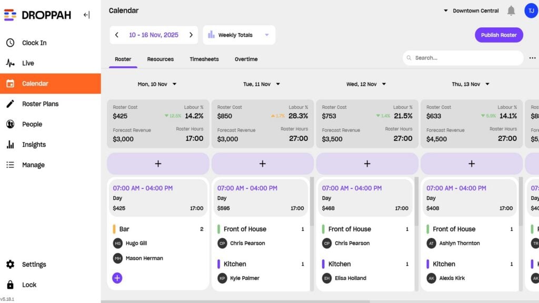The image size is (539, 303).
Task: Collapse the sidebar with the arrow toggle
Action: 86,15
